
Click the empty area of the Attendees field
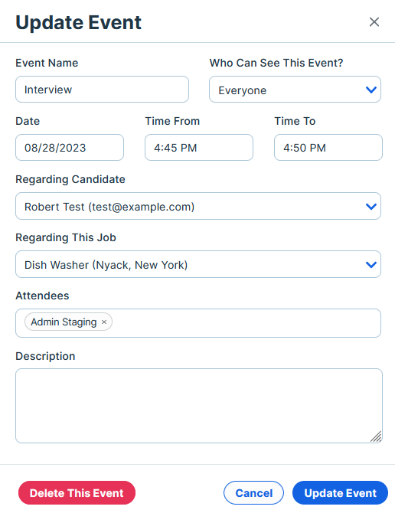pyautogui.click(x=245, y=323)
